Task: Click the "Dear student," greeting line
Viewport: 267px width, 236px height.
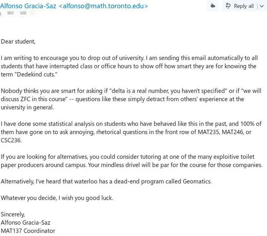Action: (x=18, y=41)
